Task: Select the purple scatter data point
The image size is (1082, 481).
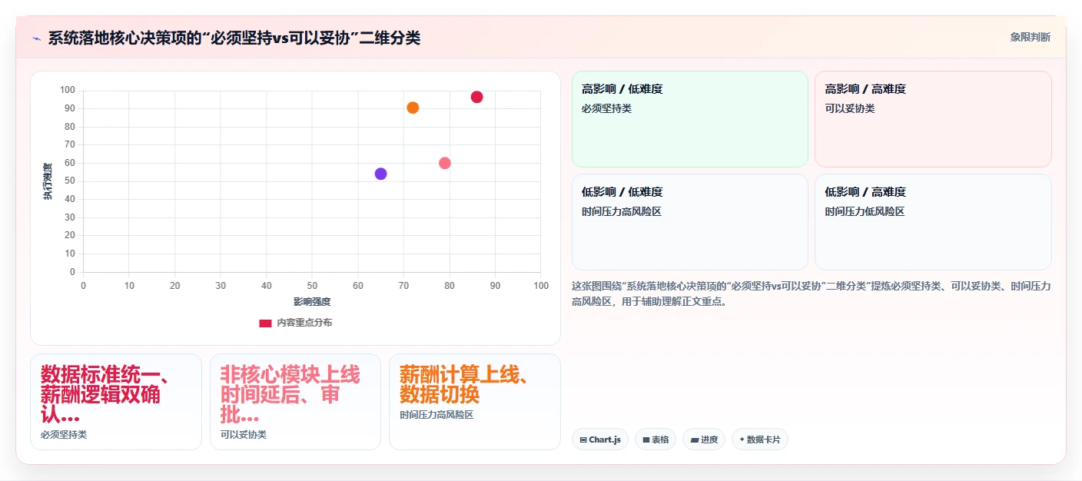Action: [x=380, y=174]
